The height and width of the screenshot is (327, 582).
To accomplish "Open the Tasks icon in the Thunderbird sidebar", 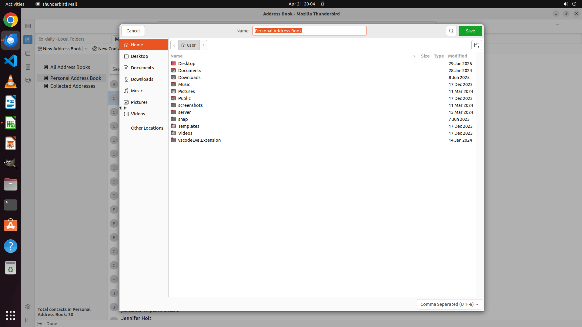I will (28, 67).
